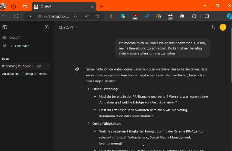This screenshot has width=232, height=151.
Task: Toggle the browser split screen view
Action: [207, 16]
